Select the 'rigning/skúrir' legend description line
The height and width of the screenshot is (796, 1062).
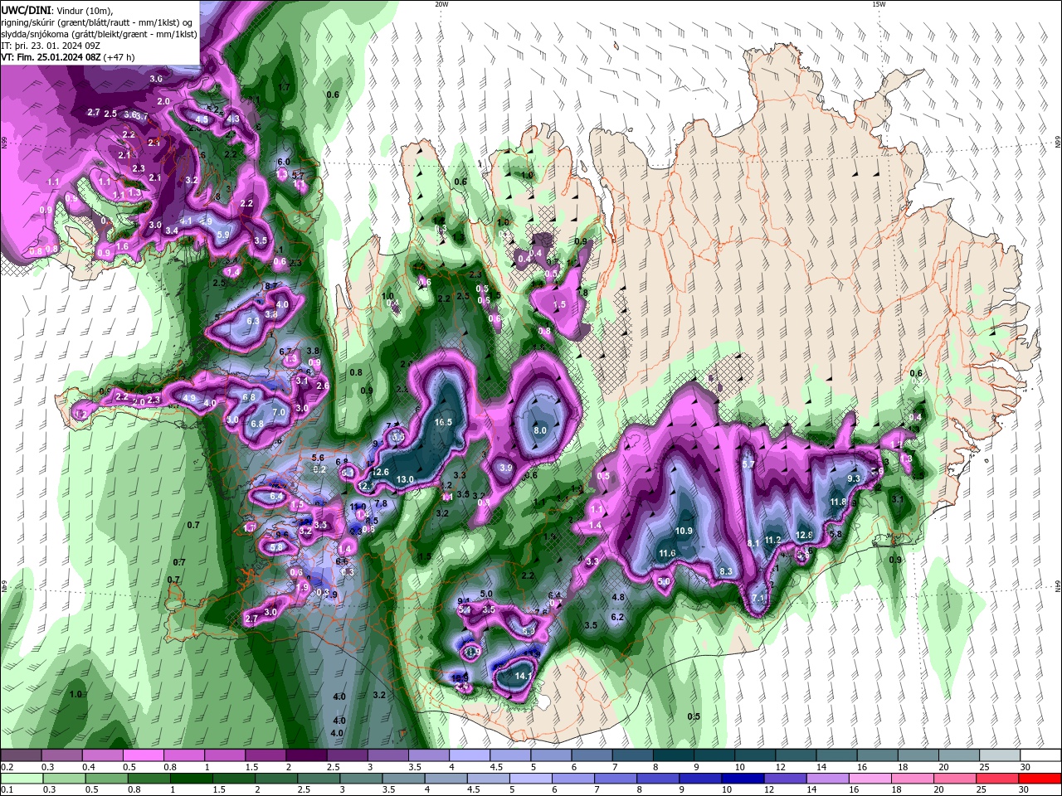click(96, 22)
